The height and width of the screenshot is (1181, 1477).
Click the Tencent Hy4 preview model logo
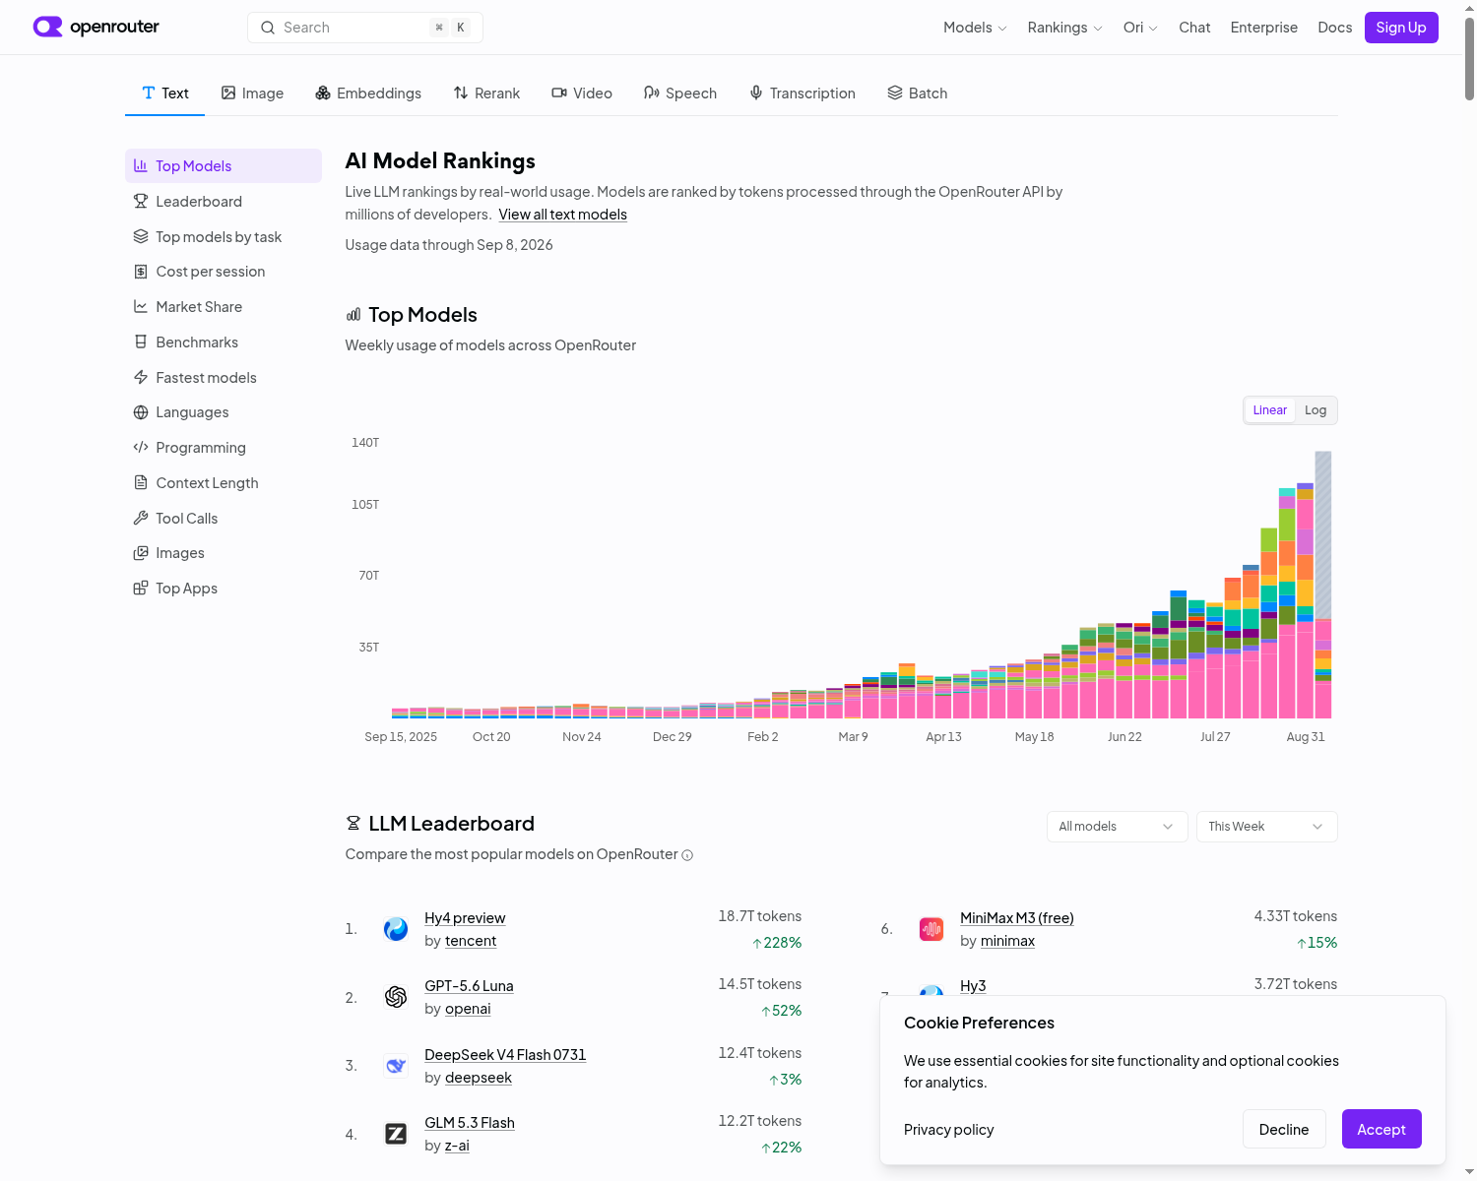396,929
